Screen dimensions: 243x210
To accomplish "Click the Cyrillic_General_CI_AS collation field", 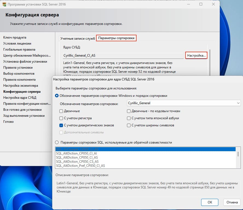I will point(123,56).
